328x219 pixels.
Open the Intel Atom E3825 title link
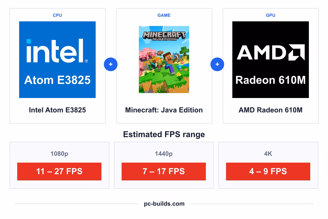pos(57,110)
